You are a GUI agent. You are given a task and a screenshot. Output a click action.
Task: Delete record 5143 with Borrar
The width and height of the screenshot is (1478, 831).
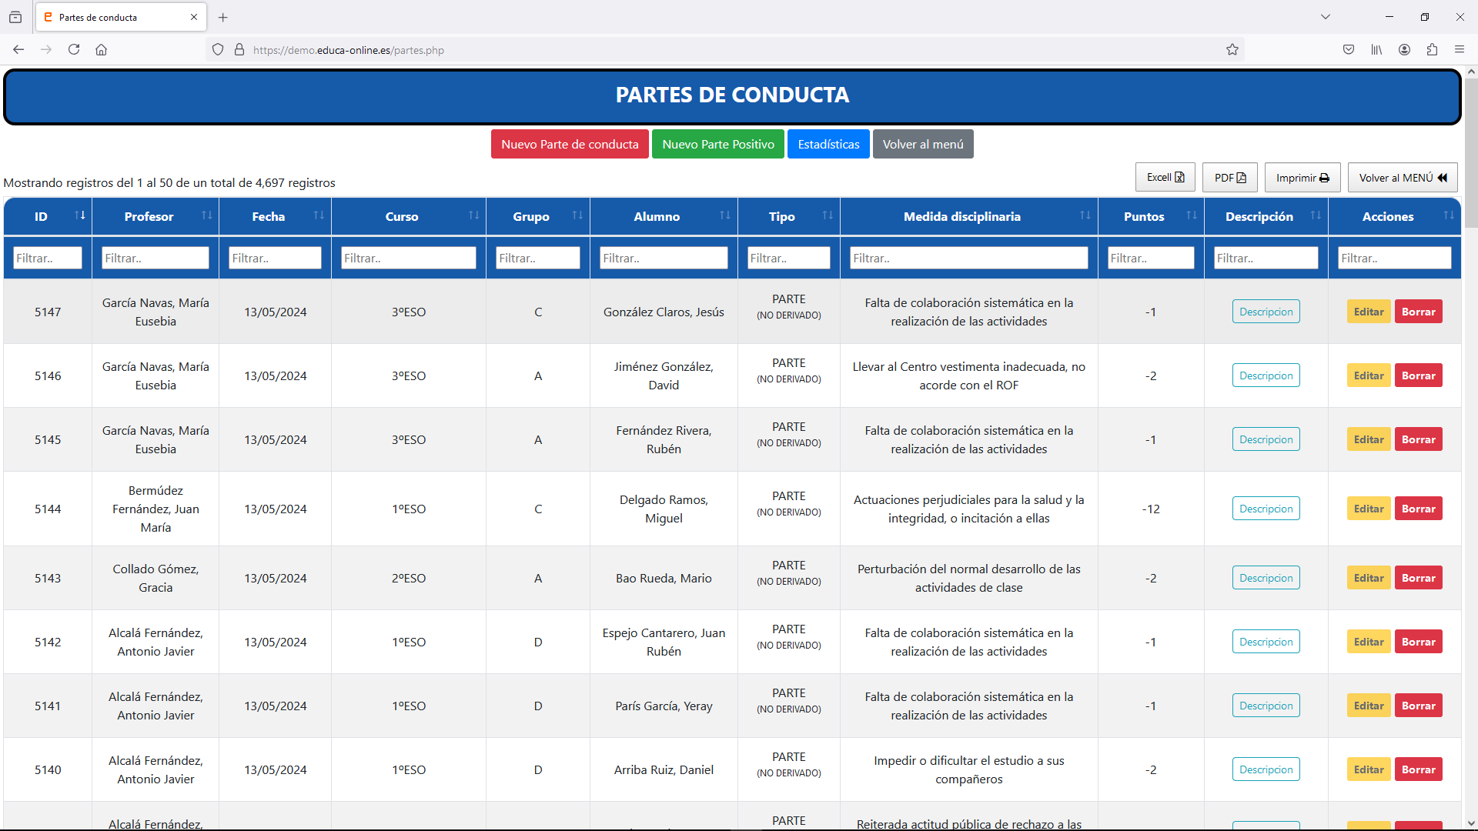pos(1418,578)
